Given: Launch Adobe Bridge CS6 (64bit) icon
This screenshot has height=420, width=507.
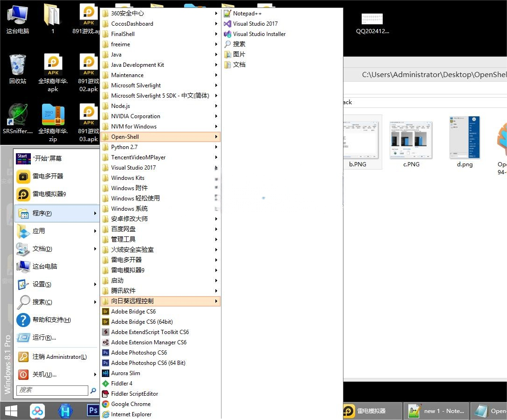Looking at the screenshot, I should [x=106, y=322].
